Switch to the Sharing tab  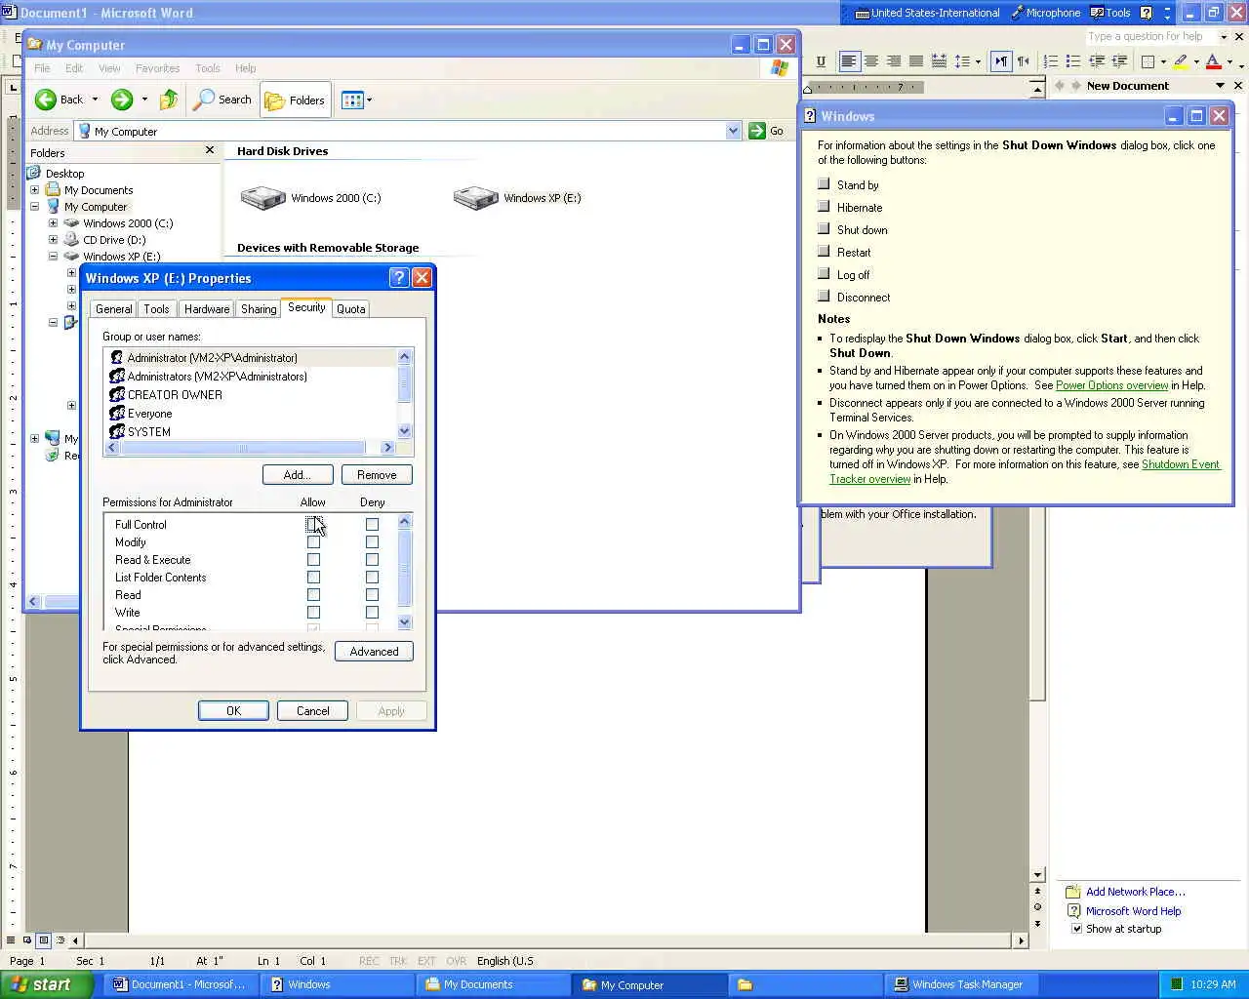(x=259, y=309)
